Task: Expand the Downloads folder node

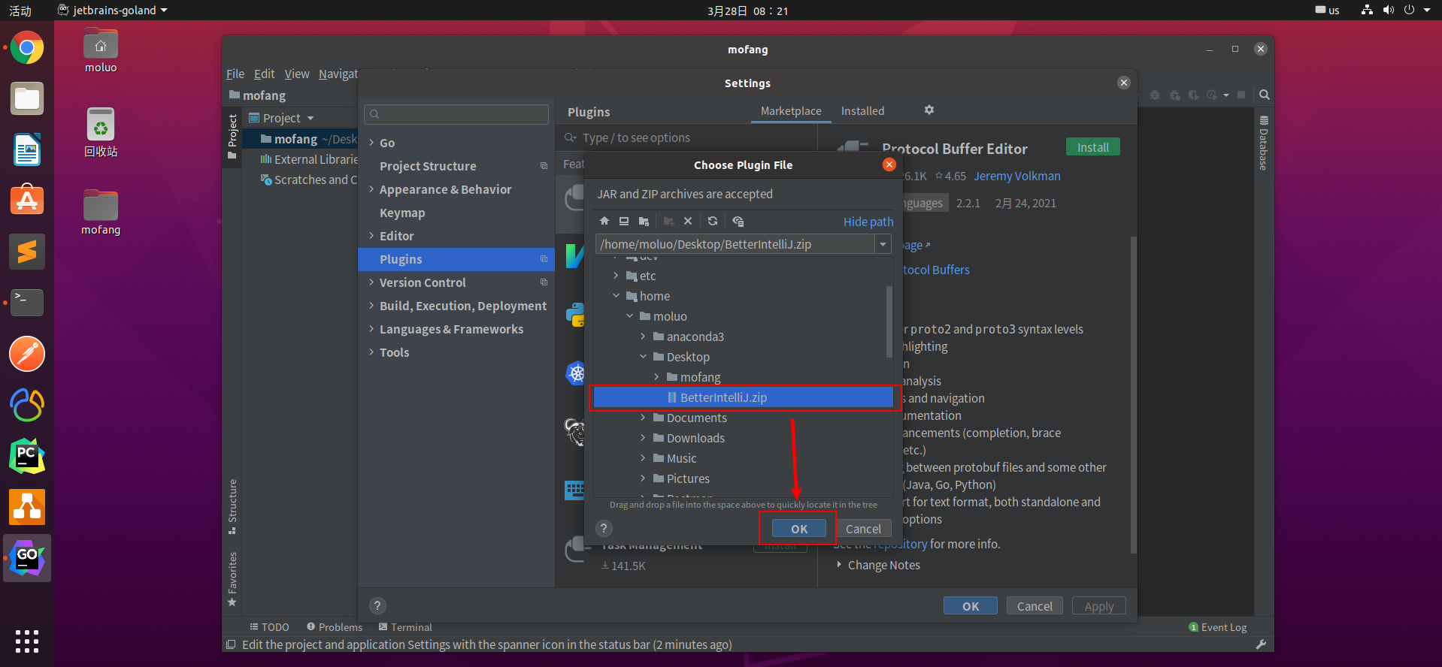Action: pos(644,438)
